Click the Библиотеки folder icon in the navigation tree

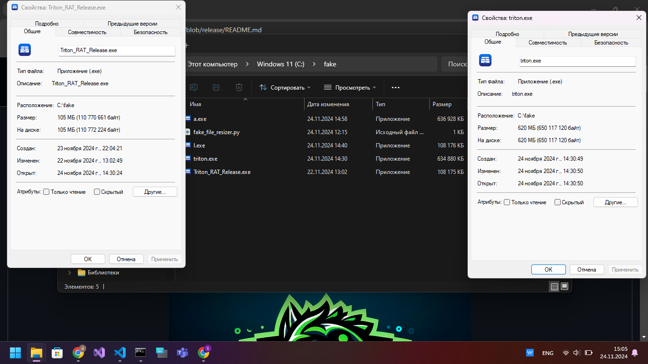[82, 273]
